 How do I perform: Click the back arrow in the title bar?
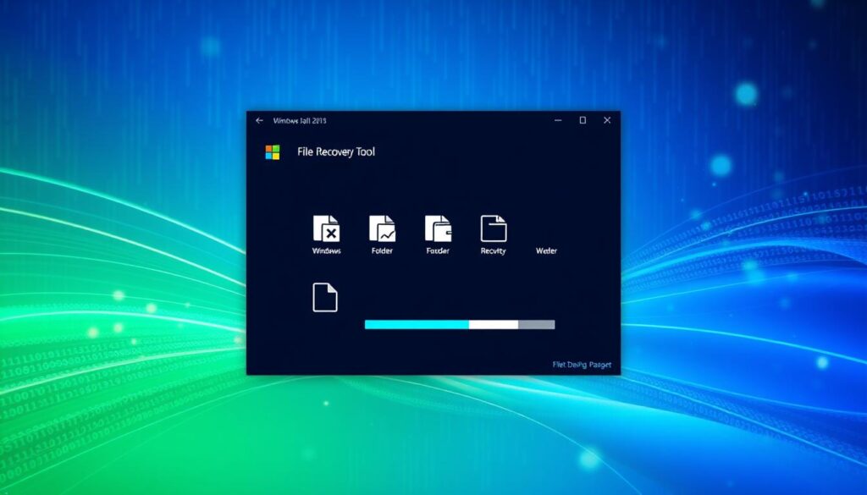tap(258, 120)
